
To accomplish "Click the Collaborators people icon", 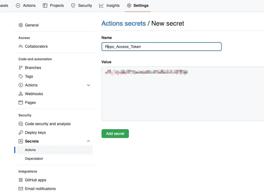I will [21, 46].
